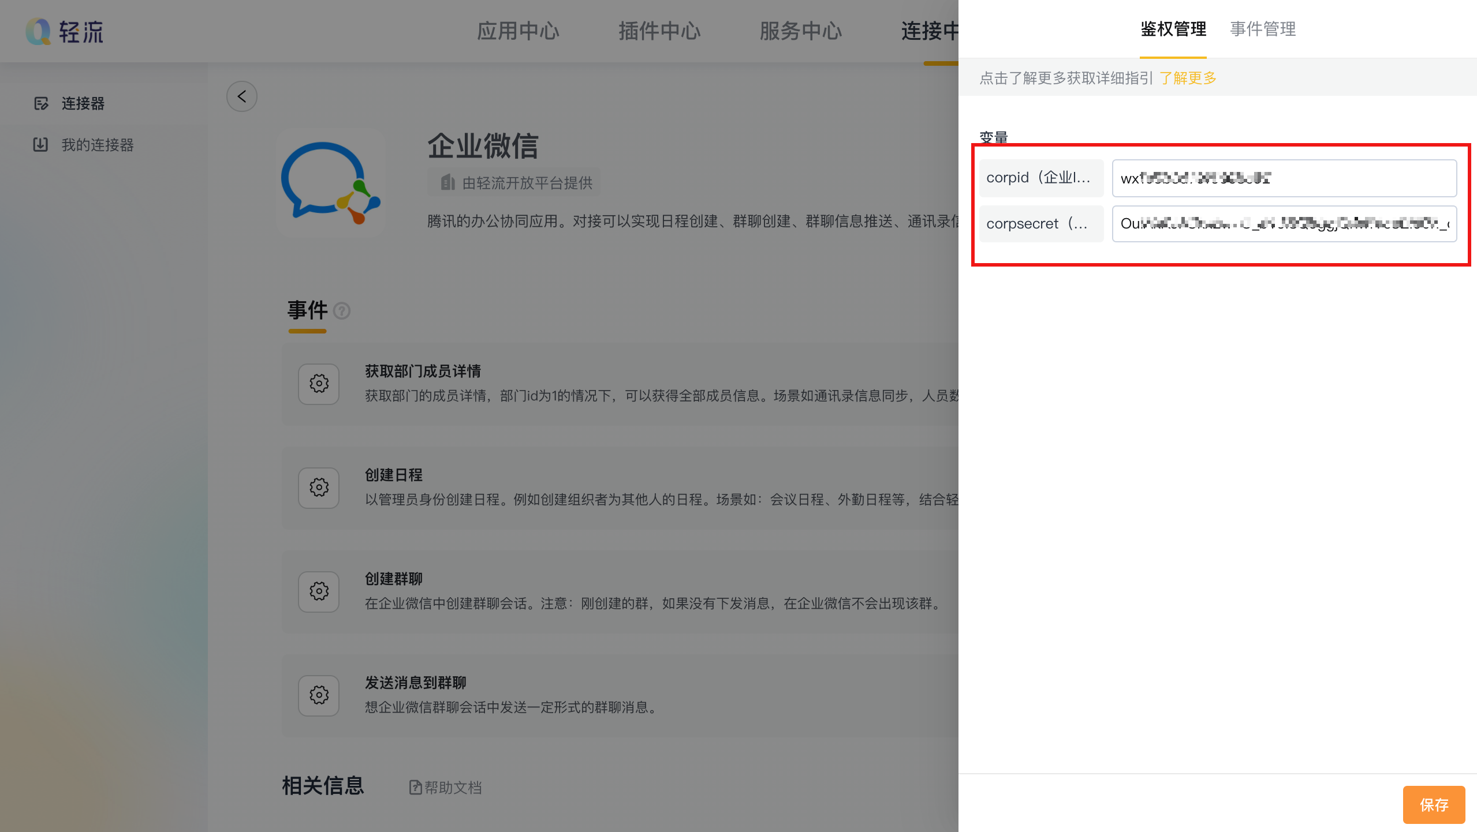
Task: Open 应用中心 in top navigation
Action: (518, 31)
